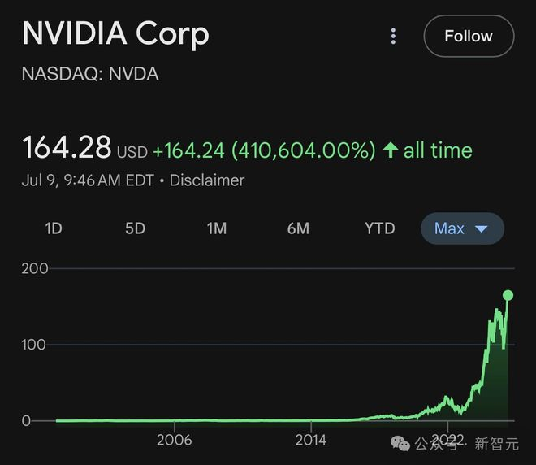Screen dimensions: 536x465
Task: Click the 2014 label on the x-axis
Action: click(311, 440)
